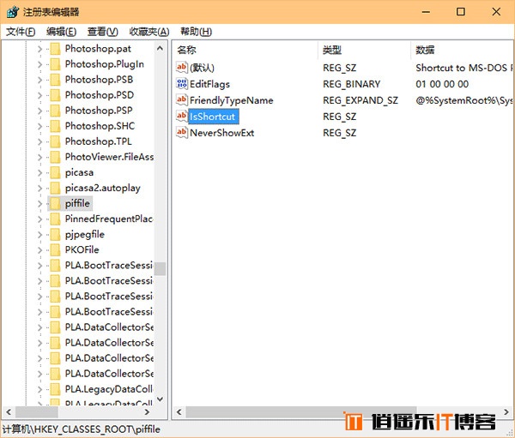Expand the Photoshop.pat key
This screenshot has width=515, height=438.
(x=39, y=49)
